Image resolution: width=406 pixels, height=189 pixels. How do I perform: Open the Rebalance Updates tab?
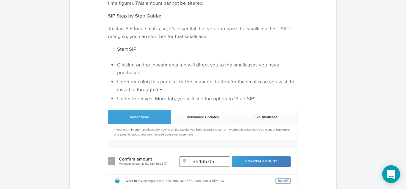[x=203, y=117]
